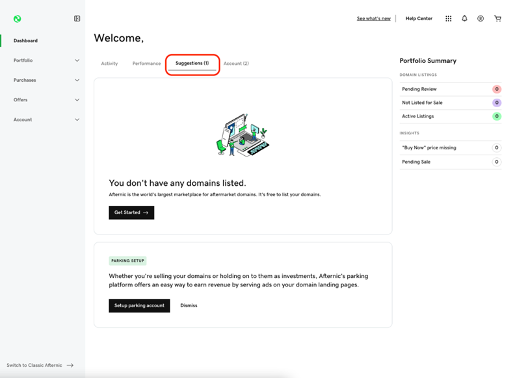Expand the Purchases sidebar chevron

[x=77, y=80]
